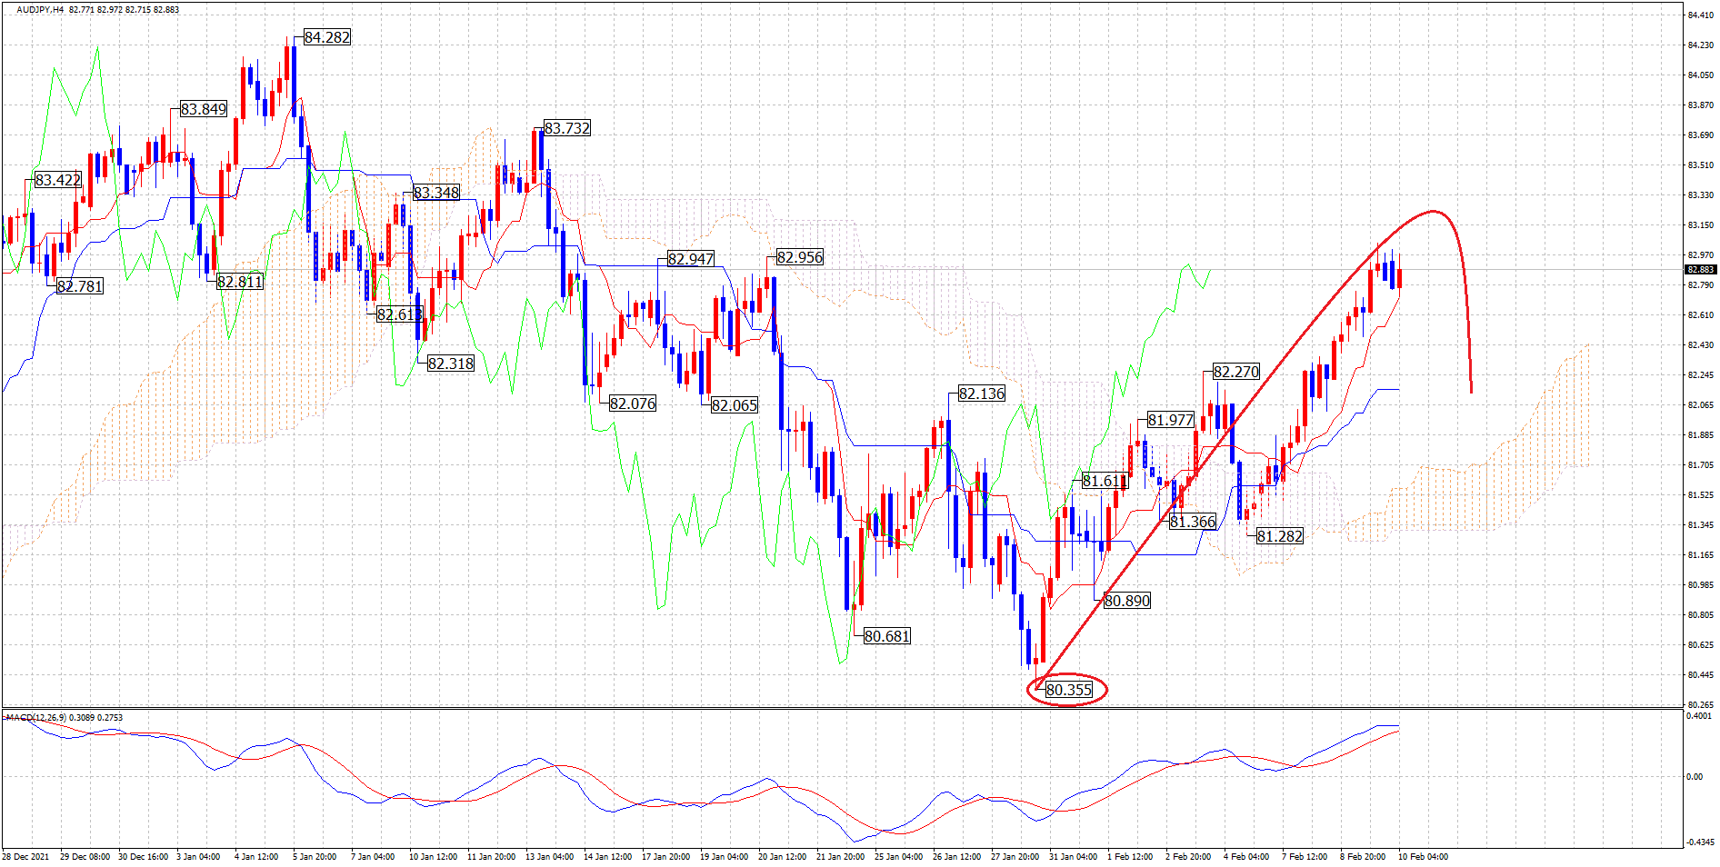
Task: Select the 84.282 high price label
Action: [326, 37]
